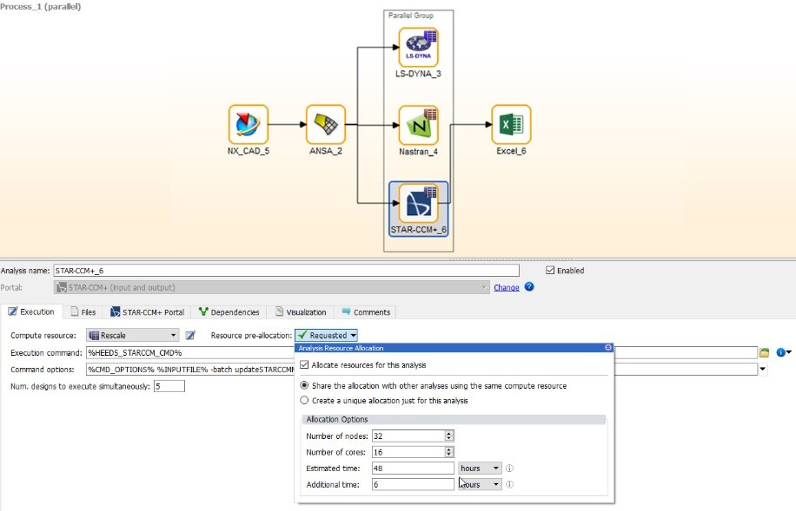
Task: Open the Dependencies tab
Action: (x=229, y=312)
